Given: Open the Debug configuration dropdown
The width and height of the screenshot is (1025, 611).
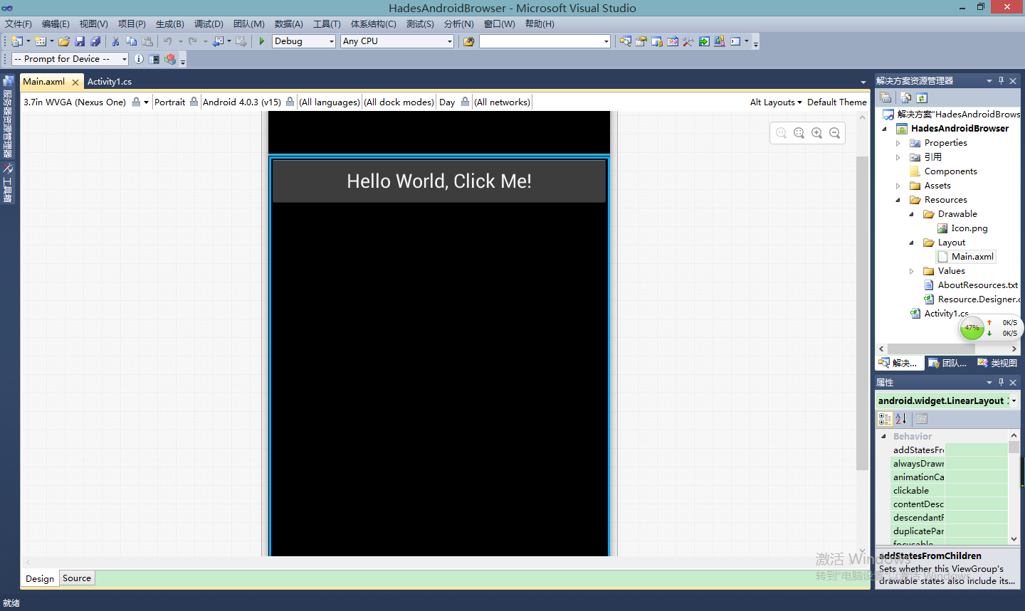Looking at the screenshot, I should tap(304, 41).
